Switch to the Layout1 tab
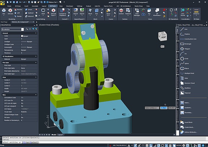 pos(60,135)
